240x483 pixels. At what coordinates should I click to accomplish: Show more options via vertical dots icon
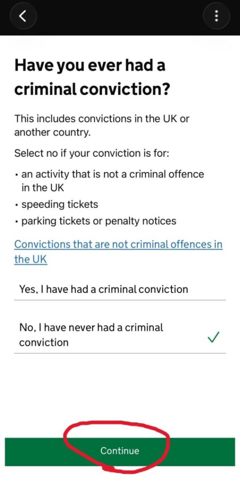click(216, 16)
